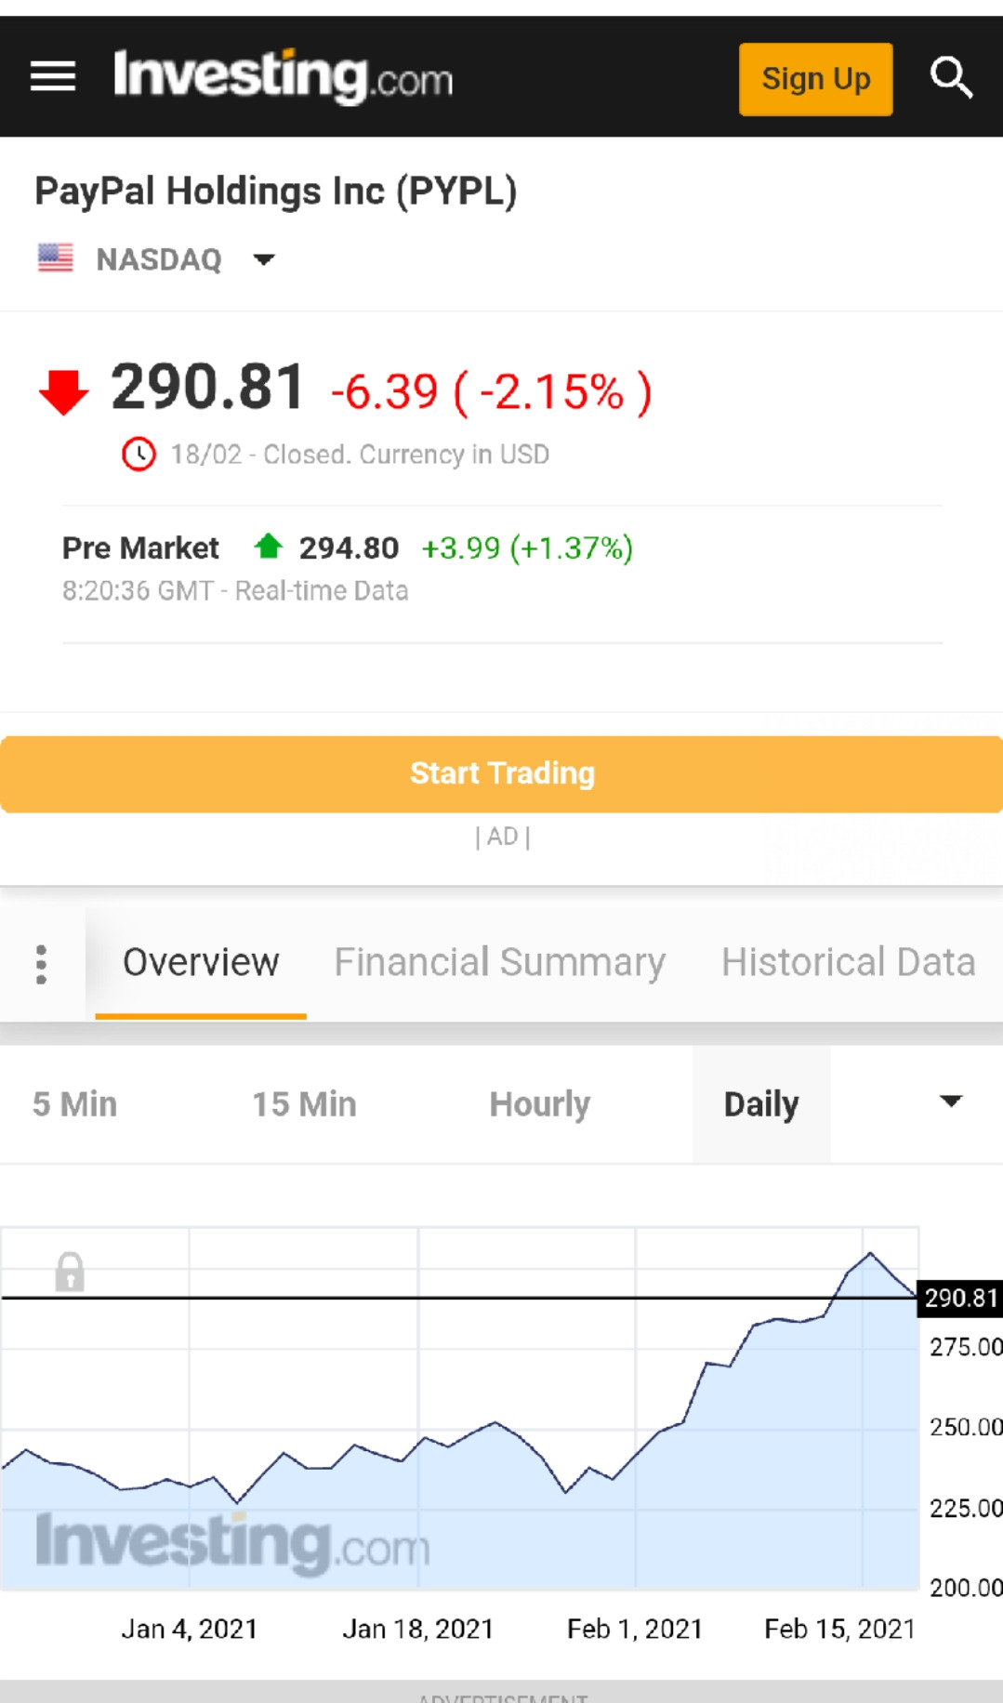1003x1703 pixels.
Task: Select the Daily chart interval
Action: (x=760, y=1104)
